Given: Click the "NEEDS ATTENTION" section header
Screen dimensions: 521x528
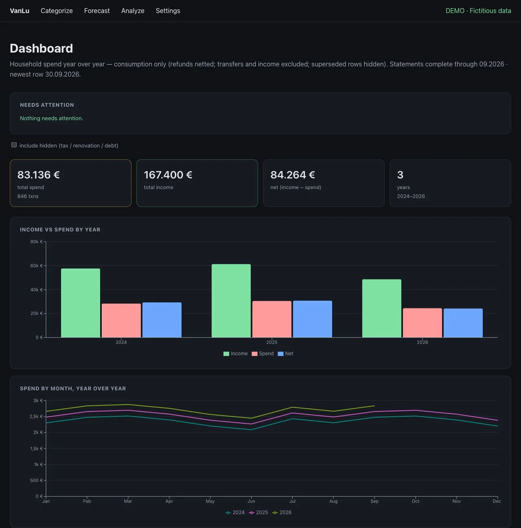Looking at the screenshot, I should 47,105.
